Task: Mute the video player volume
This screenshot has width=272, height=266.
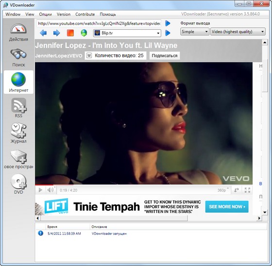Action: tap(51, 190)
